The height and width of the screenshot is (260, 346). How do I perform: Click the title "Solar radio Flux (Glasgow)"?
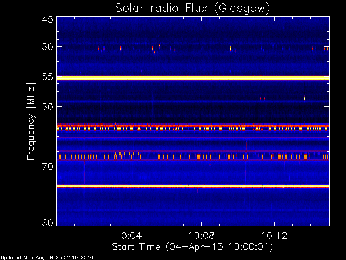coord(192,9)
